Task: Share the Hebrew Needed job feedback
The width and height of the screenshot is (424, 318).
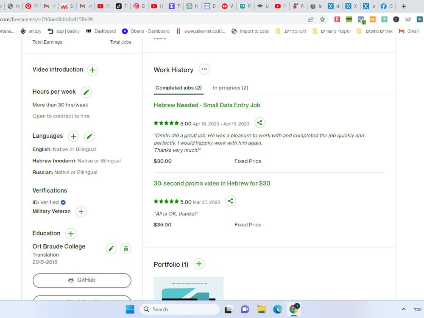Action: [259, 123]
